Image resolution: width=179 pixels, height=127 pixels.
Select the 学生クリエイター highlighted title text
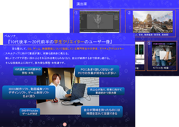[69, 42]
